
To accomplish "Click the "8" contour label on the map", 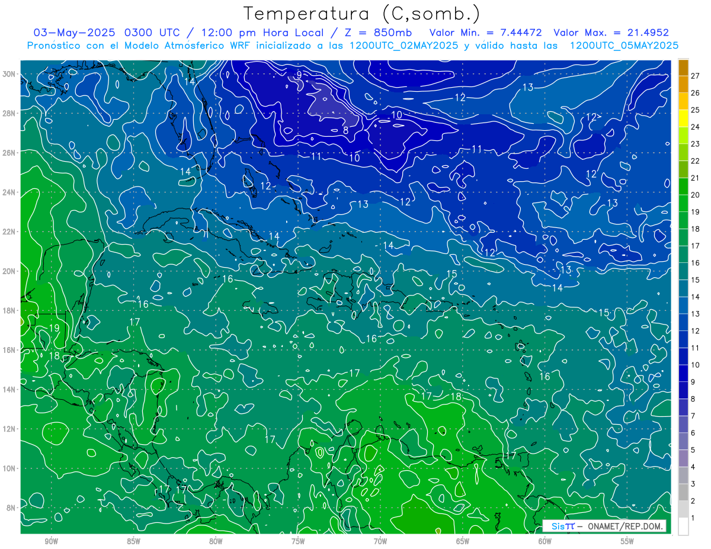I will [345, 130].
